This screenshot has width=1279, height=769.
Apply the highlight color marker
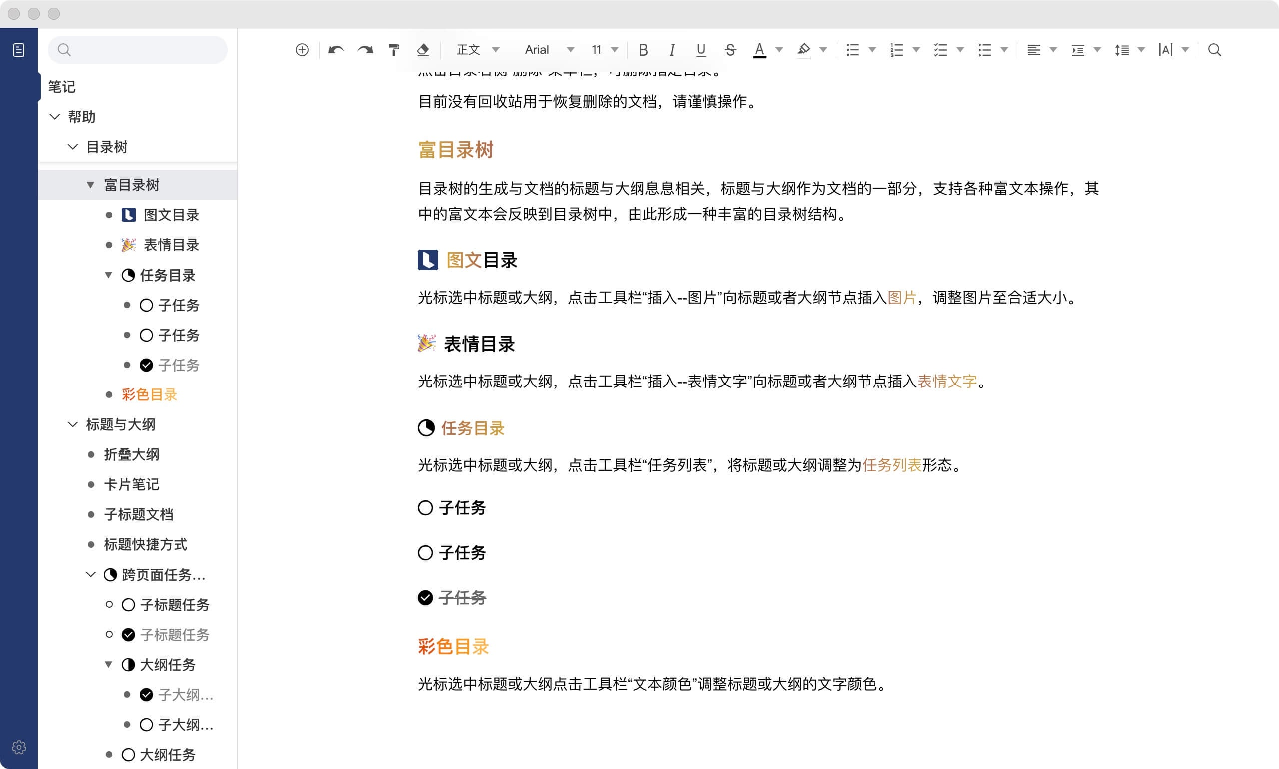click(803, 50)
